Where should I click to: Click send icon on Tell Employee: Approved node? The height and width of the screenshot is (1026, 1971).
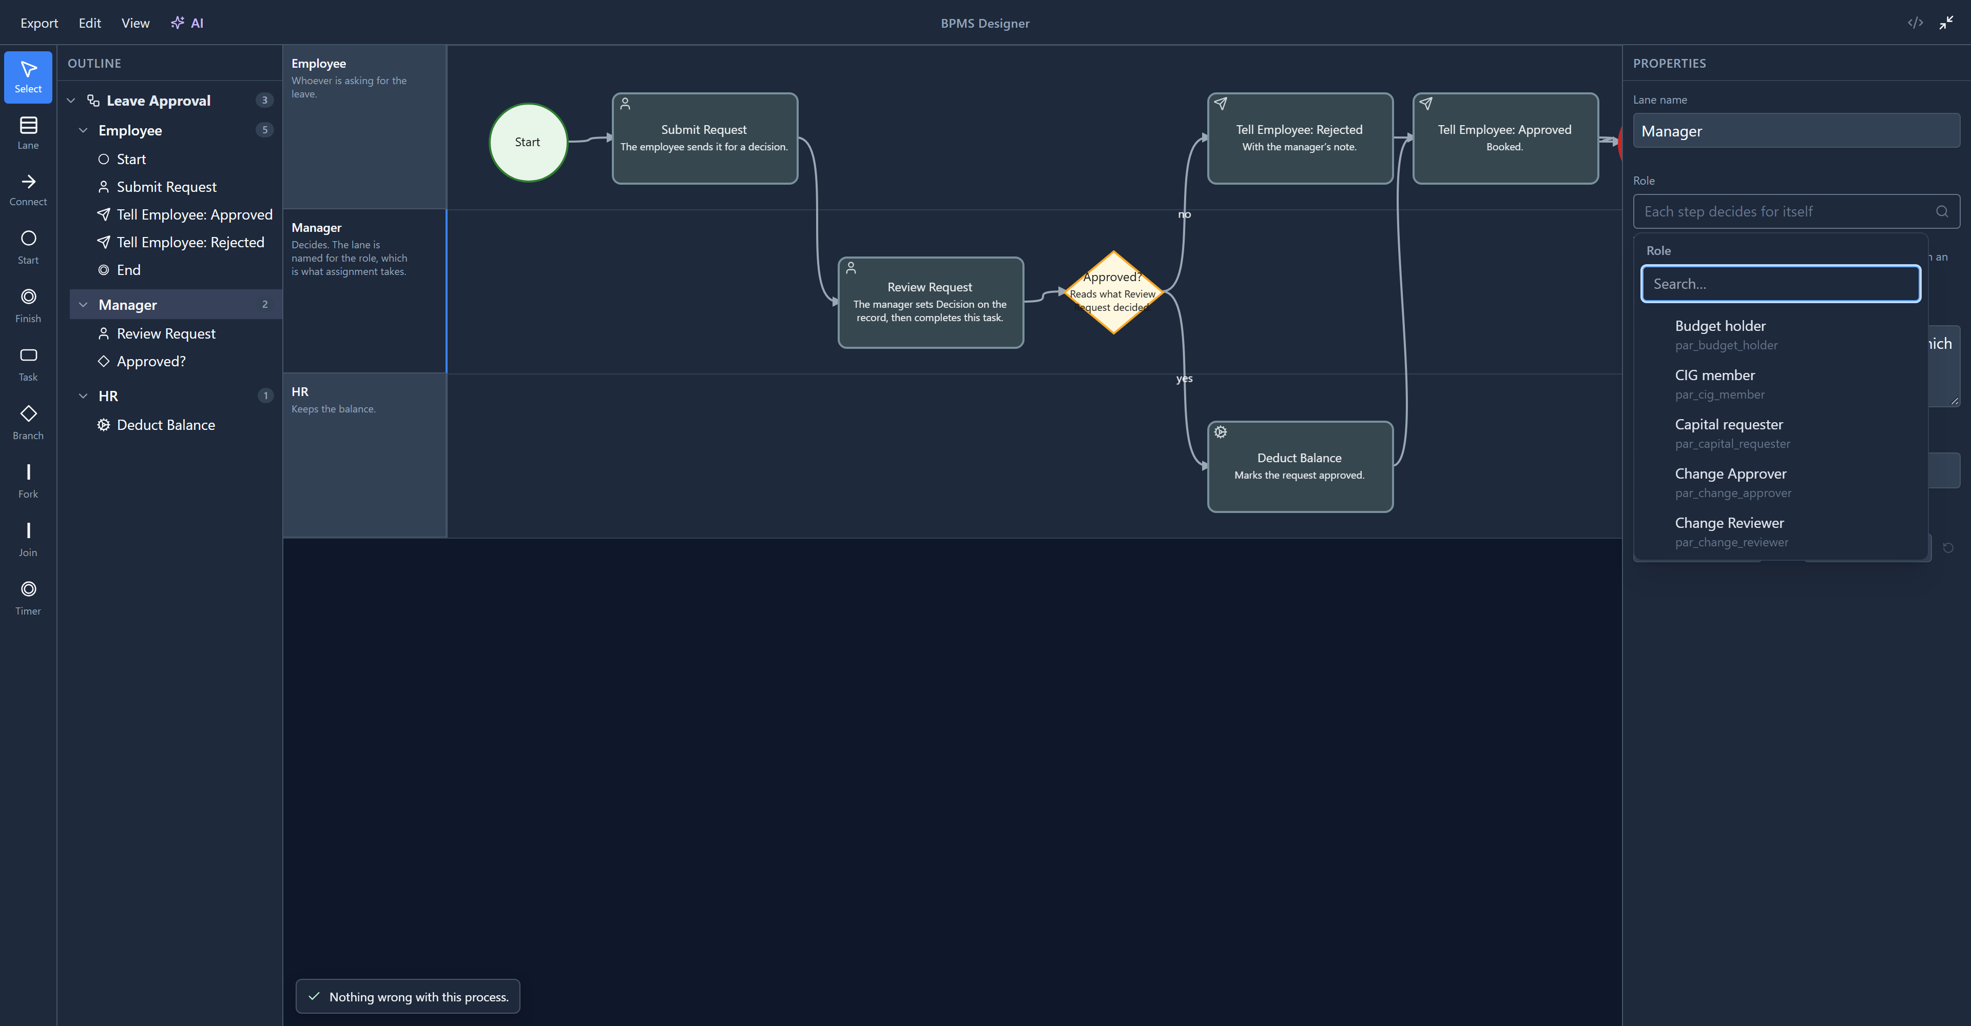click(x=1425, y=103)
